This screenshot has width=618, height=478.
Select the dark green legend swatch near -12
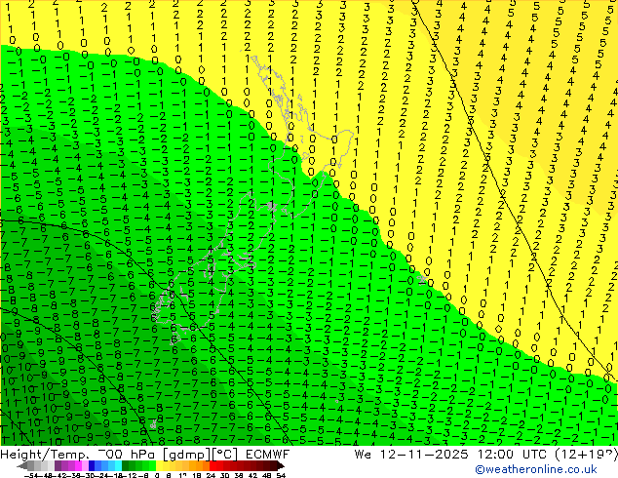click(125, 465)
